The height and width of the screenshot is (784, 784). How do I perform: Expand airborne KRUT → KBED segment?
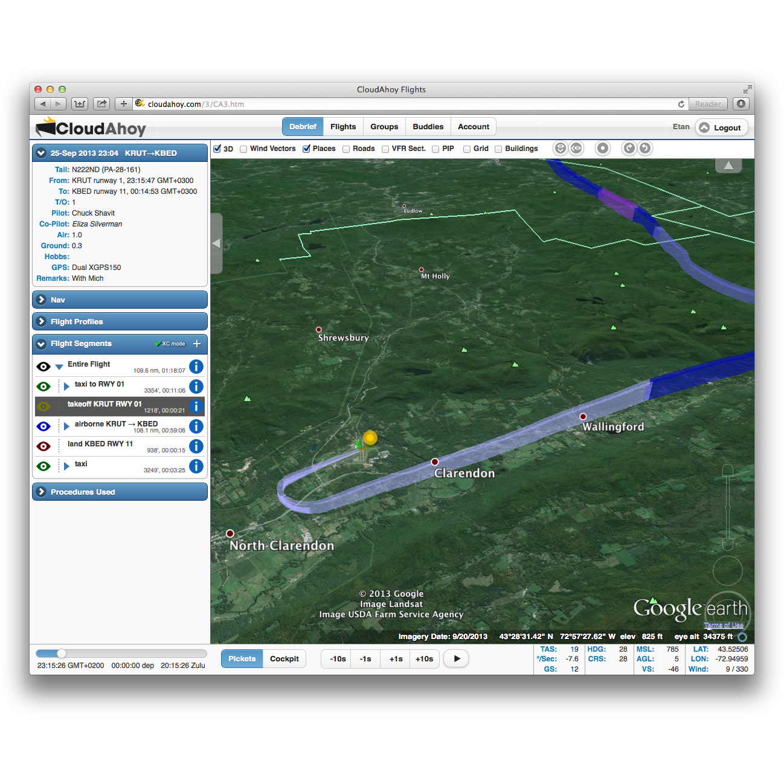(66, 426)
